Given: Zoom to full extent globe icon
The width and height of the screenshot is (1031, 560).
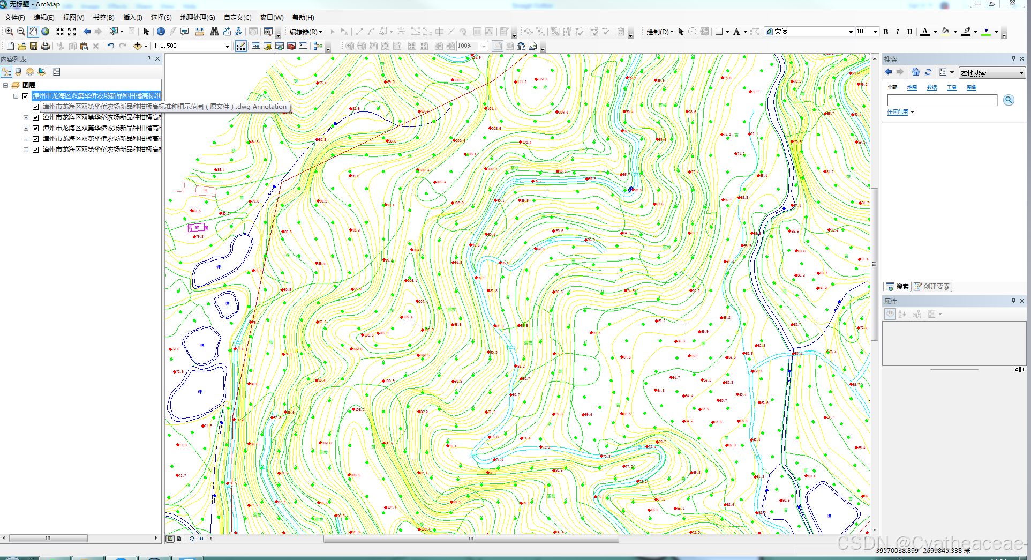Looking at the screenshot, I should (x=46, y=32).
